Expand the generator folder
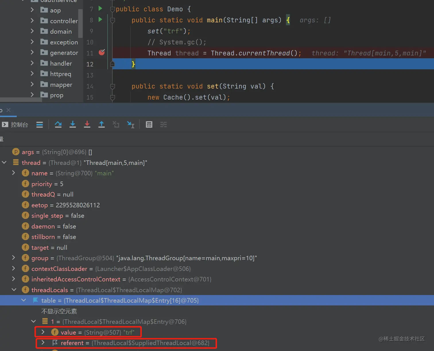This screenshot has height=351, width=434. pos(32,53)
